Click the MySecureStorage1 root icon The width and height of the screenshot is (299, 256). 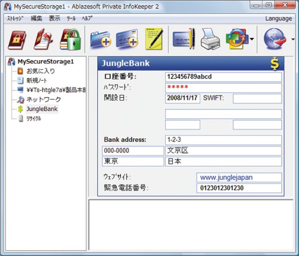click(11, 62)
